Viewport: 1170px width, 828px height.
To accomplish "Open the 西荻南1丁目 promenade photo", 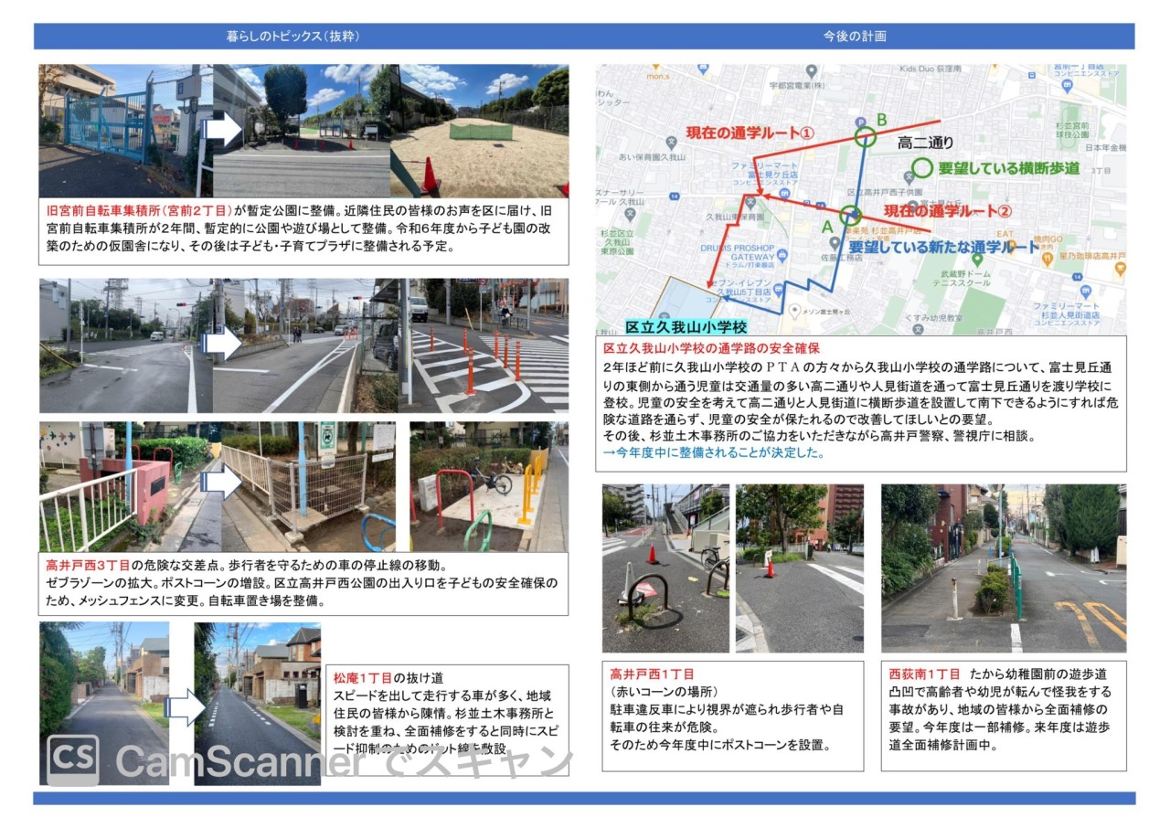I will pyautogui.click(x=1004, y=568).
